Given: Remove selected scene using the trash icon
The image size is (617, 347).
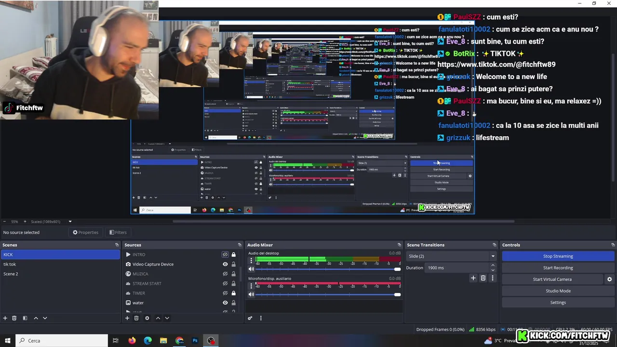Looking at the screenshot, I should pos(14,318).
